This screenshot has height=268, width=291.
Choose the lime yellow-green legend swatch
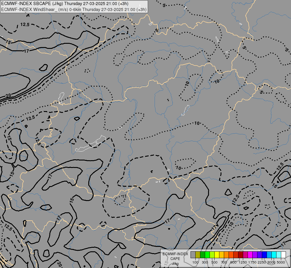212,255
